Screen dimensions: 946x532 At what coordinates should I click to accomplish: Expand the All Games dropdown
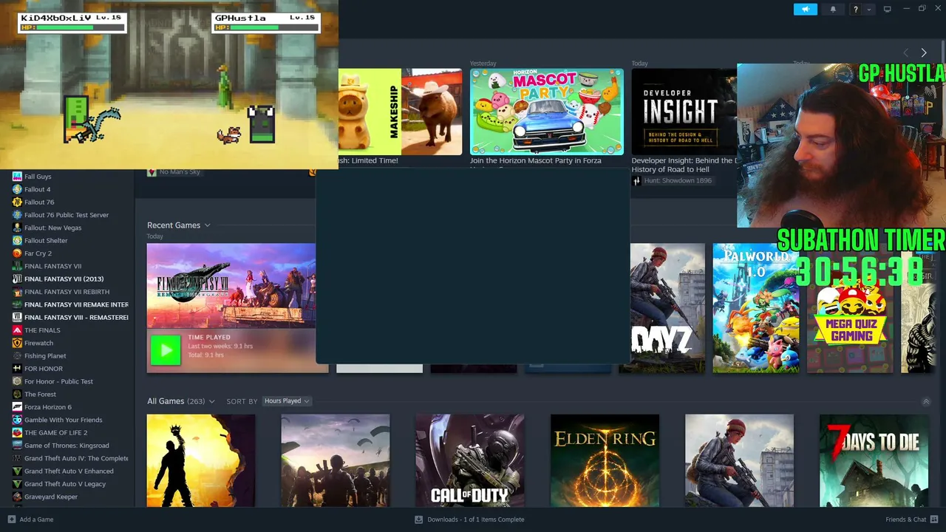pyautogui.click(x=212, y=401)
